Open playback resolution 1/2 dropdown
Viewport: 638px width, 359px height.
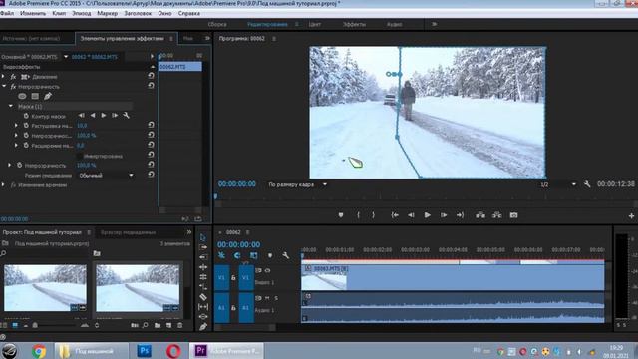click(x=558, y=184)
